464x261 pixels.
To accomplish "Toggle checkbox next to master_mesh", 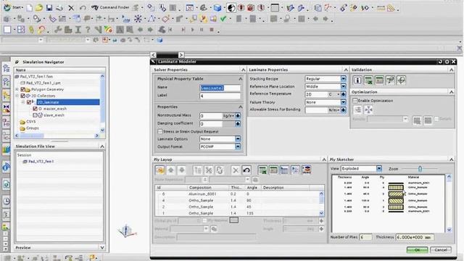I will tap(35, 109).
